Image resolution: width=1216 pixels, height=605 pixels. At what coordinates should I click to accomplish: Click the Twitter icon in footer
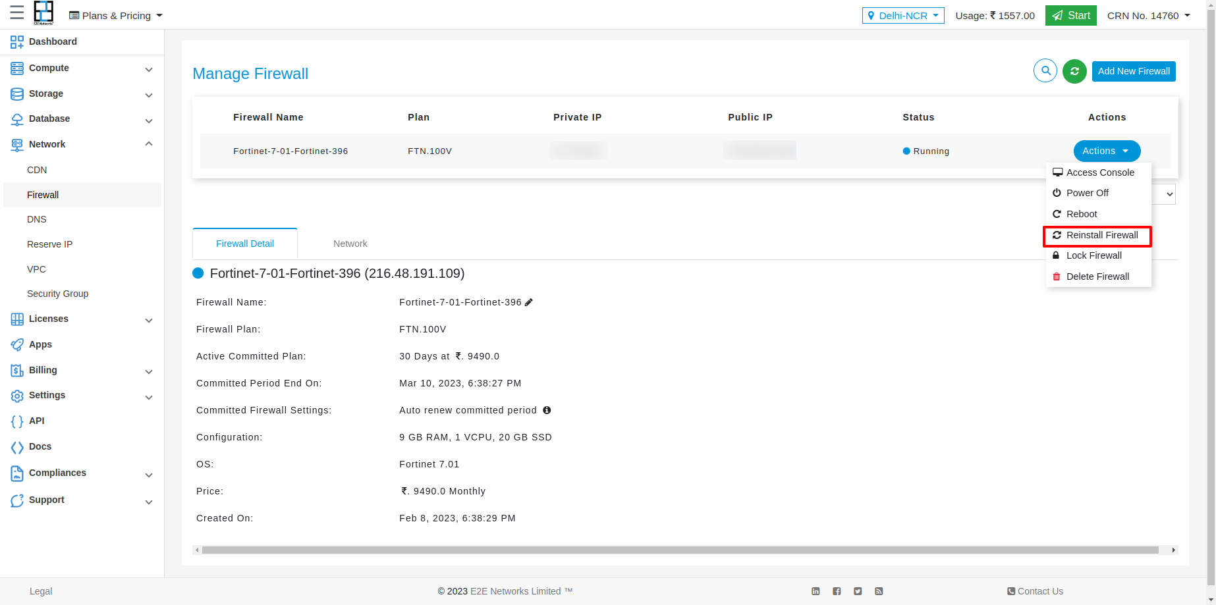point(858,591)
